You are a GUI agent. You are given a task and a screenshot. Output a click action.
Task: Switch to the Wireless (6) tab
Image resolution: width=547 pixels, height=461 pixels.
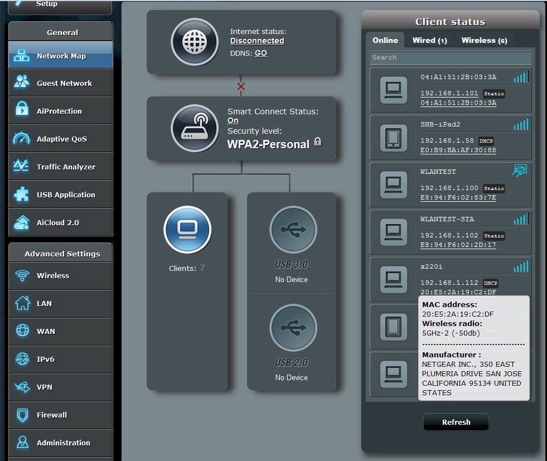pos(484,40)
